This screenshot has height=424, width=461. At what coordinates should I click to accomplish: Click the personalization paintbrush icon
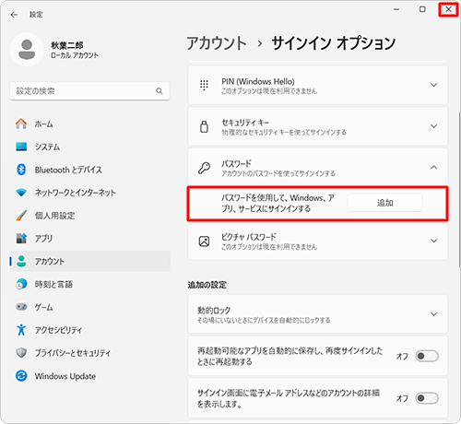[21, 216]
